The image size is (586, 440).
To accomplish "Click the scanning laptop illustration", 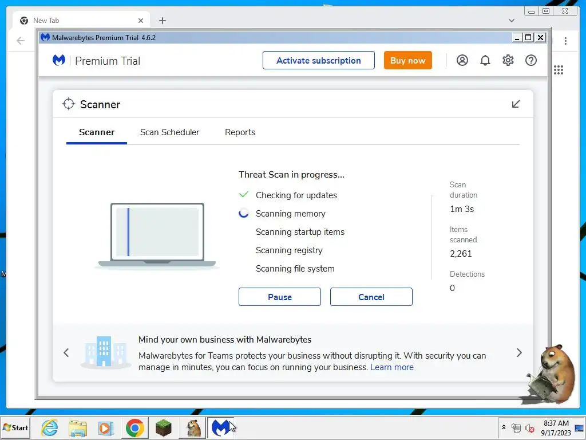I will tap(157, 235).
